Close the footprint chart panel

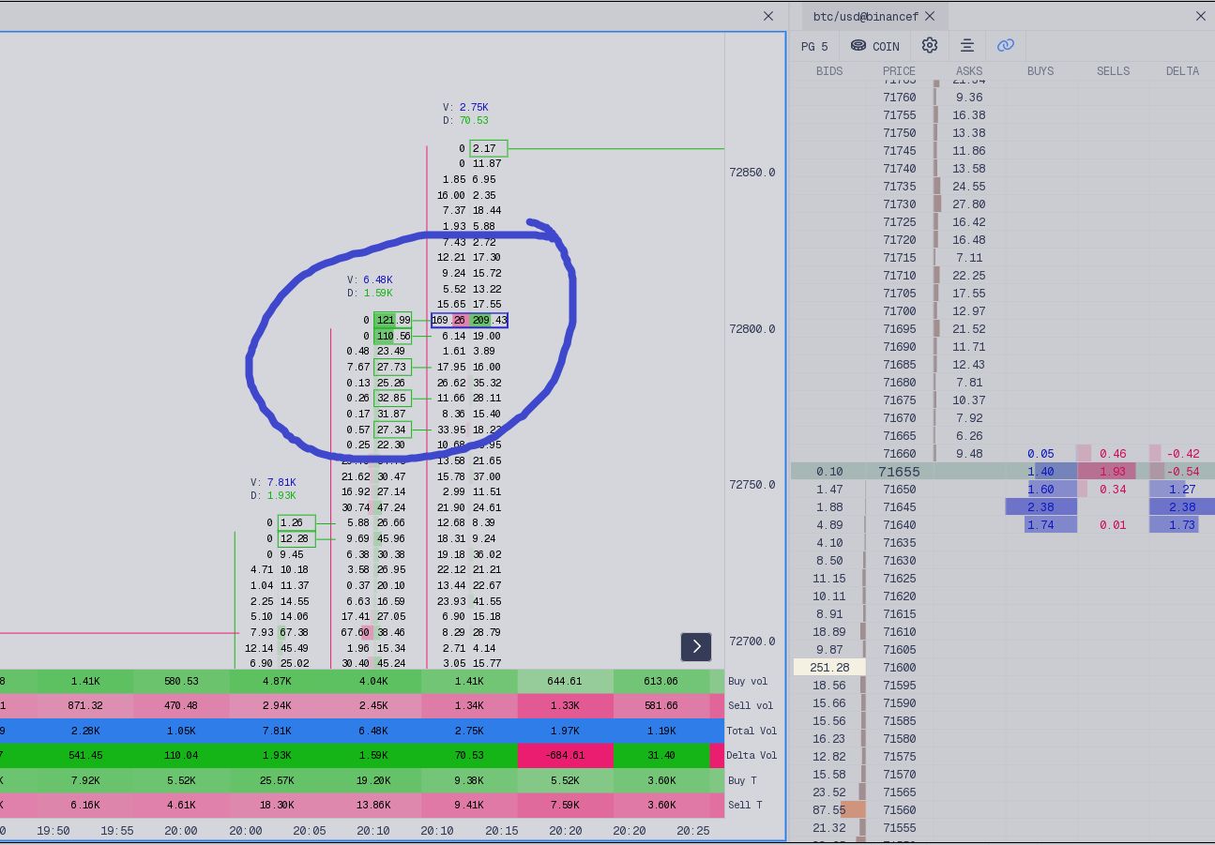coord(768,16)
